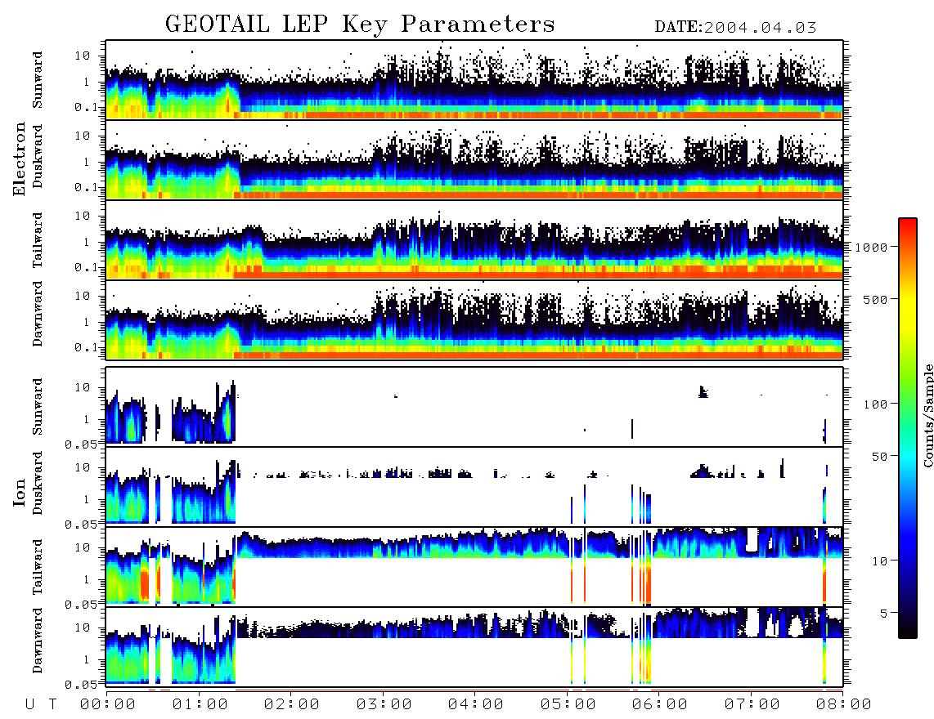This screenshot has height=719, width=934.
Task: Select the DATE:2004.04.03 label
Action: point(735,27)
